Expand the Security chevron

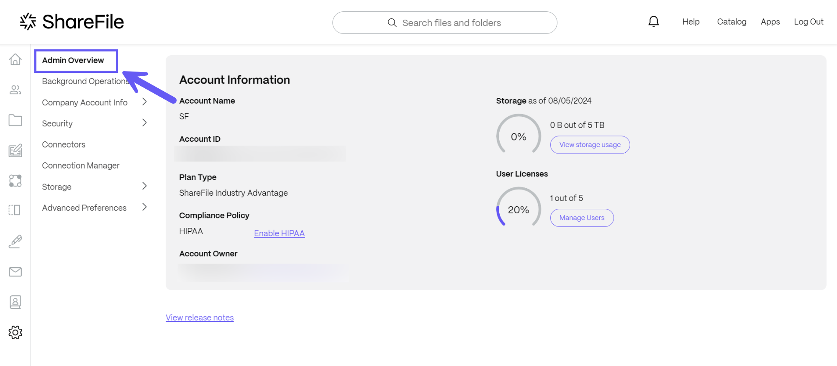pyautogui.click(x=144, y=123)
